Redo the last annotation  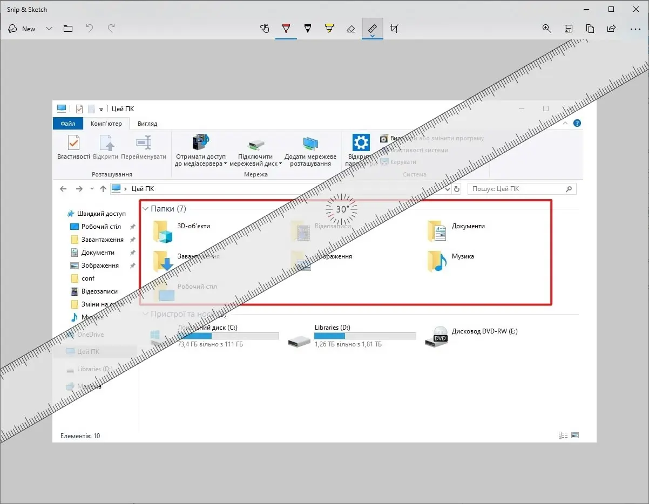[x=111, y=29]
